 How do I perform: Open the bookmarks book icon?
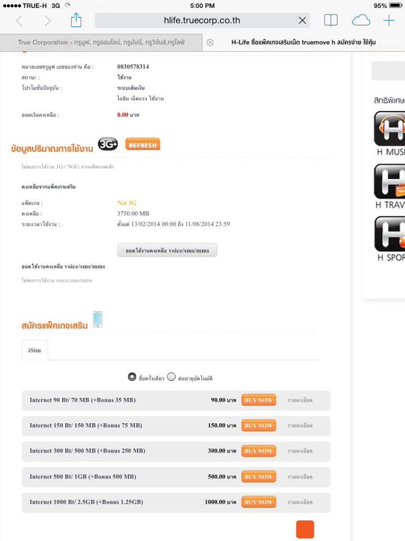pos(331,21)
